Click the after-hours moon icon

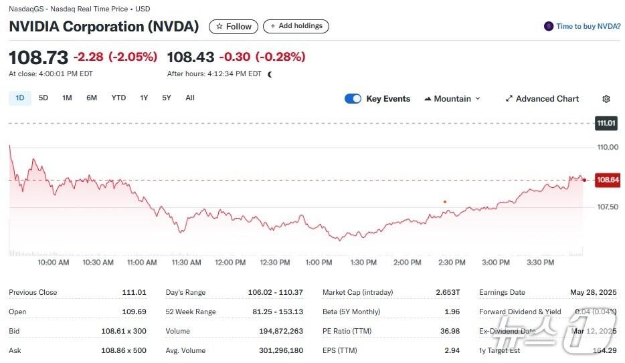pos(270,74)
